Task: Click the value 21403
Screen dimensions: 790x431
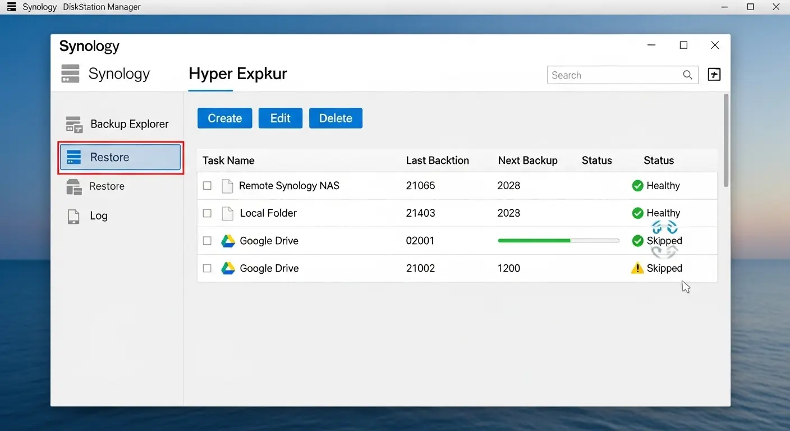Action: 421,213
